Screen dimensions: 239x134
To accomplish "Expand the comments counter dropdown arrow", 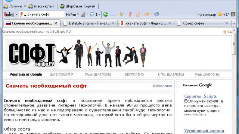I will 99,15.
